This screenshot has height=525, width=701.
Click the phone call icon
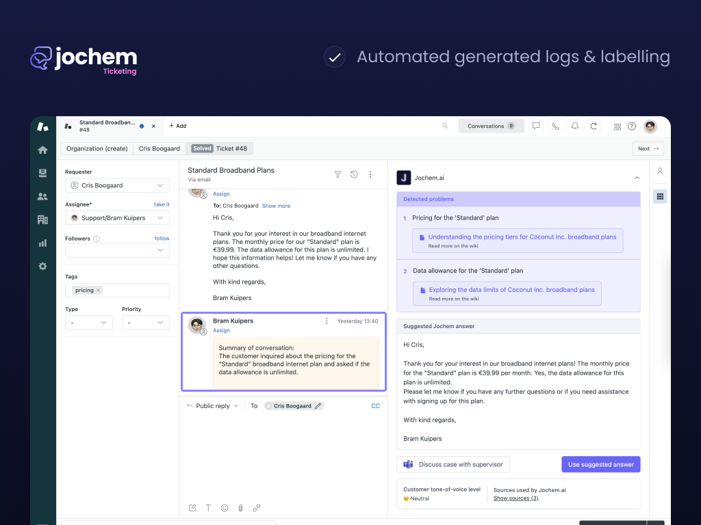[555, 126]
